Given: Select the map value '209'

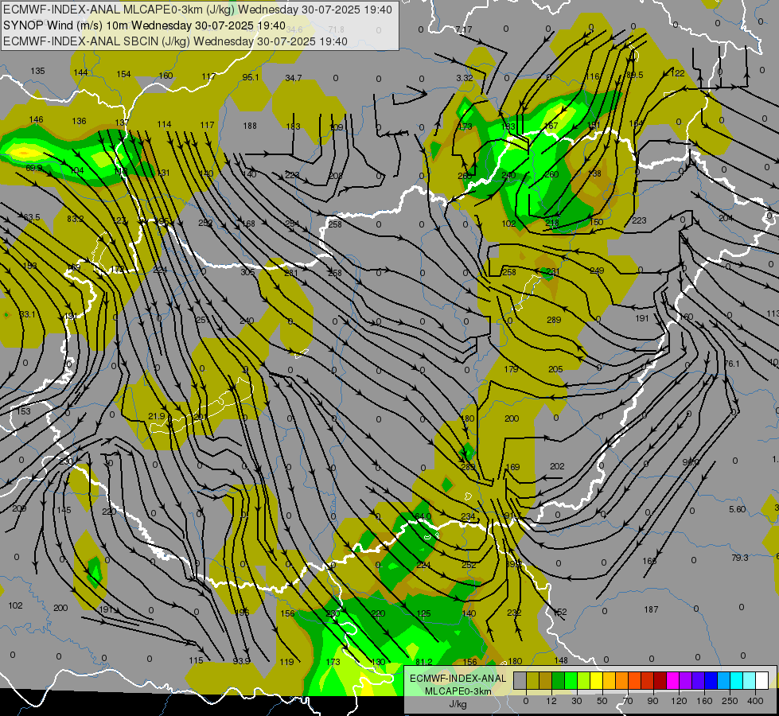Looking at the screenshot, I should point(19,508).
